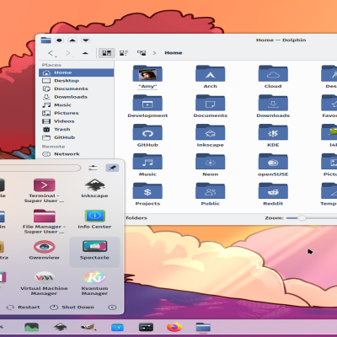Open the Documents folder icon in file view
The width and height of the screenshot is (337, 337).
coord(210,104)
